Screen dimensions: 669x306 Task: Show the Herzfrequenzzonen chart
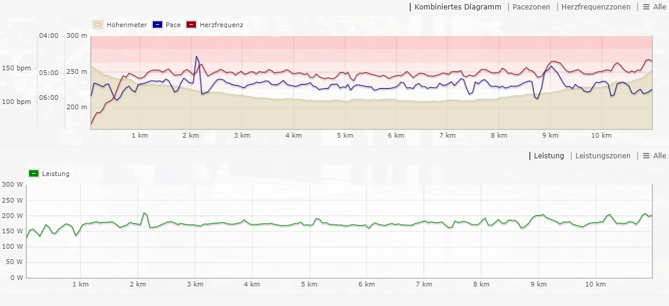tap(594, 7)
